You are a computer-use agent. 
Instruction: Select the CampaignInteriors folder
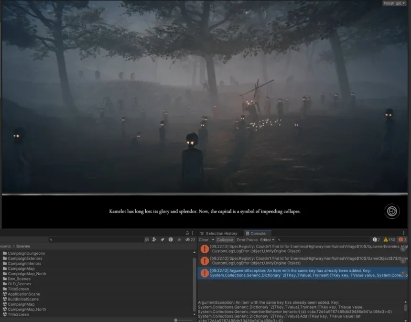coord(22,264)
